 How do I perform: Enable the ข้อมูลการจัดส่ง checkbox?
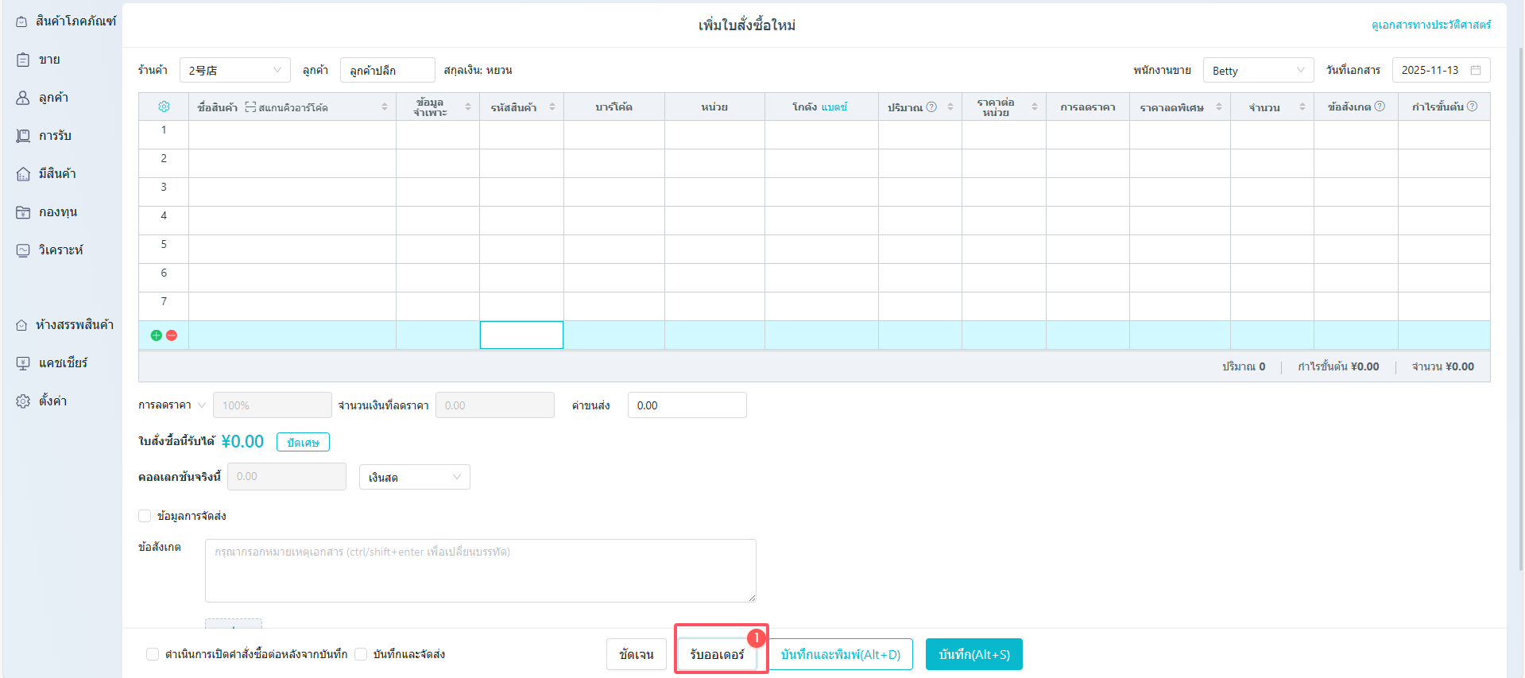145,516
